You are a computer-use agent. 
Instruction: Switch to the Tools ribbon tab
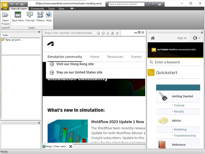click(51, 9)
